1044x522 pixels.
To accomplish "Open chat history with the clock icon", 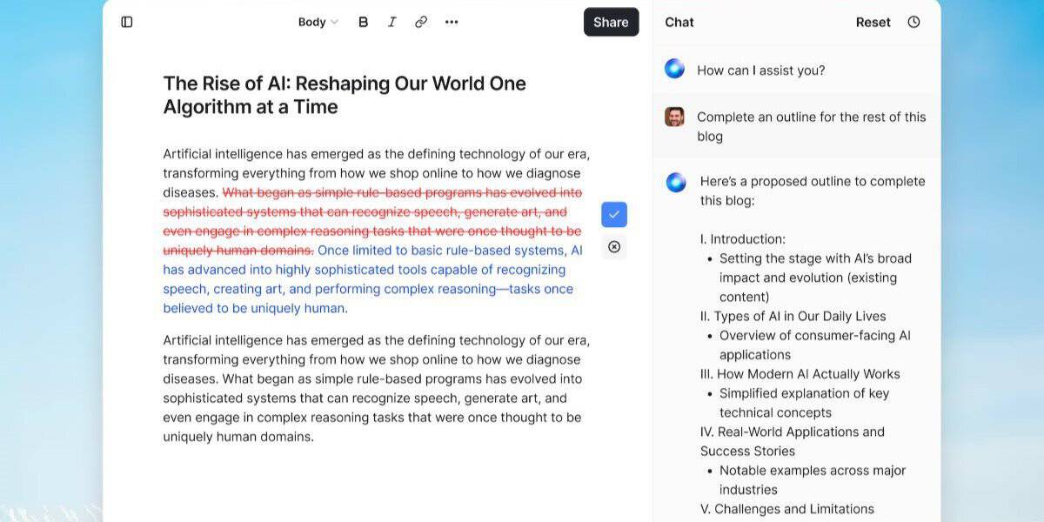I will (x=914, y=22).
